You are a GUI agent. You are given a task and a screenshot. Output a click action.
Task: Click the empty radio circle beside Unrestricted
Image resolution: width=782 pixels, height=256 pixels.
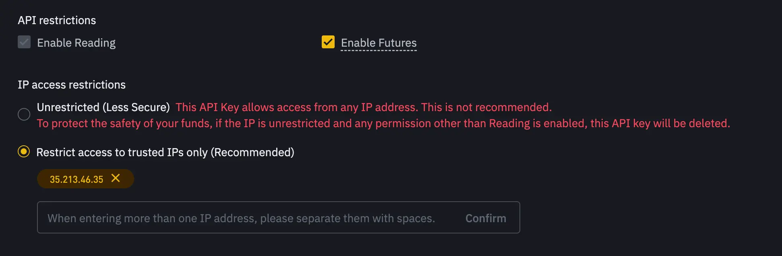24,114
